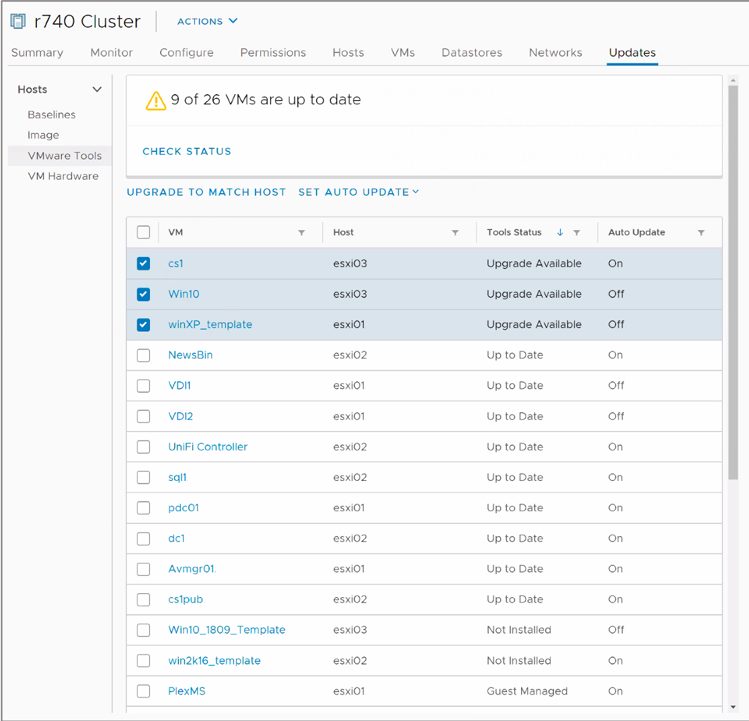Check the dc1 VM checkbox
The width and height of the screenshot is (749, 721).
[x=143, y=539]
